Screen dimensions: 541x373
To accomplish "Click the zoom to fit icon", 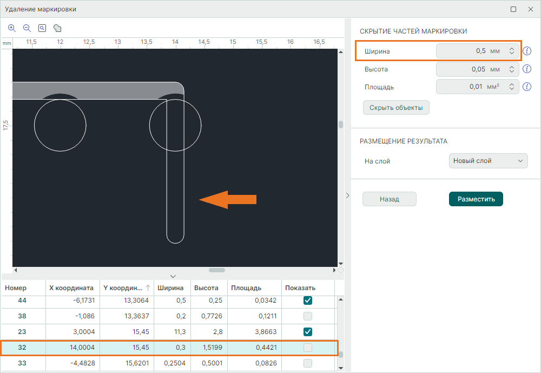I will tap(42, 28).
